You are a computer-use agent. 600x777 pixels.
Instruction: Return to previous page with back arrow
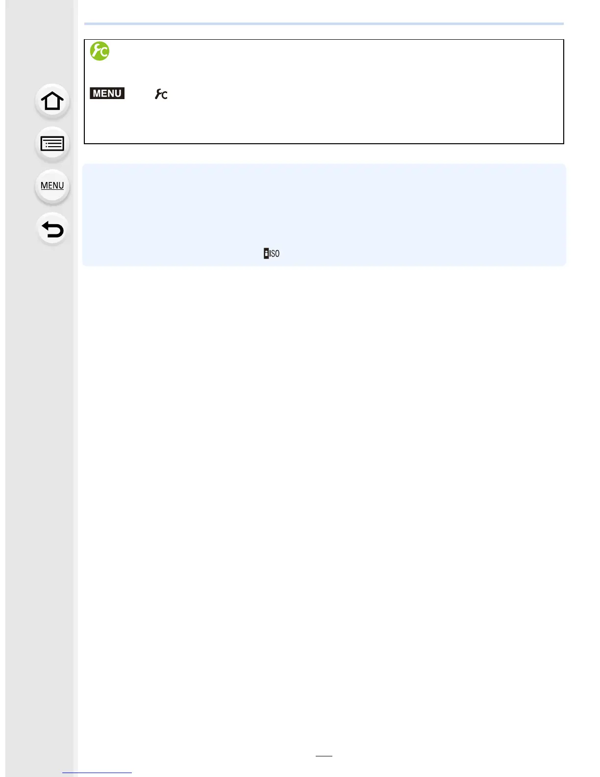point(52,229)
